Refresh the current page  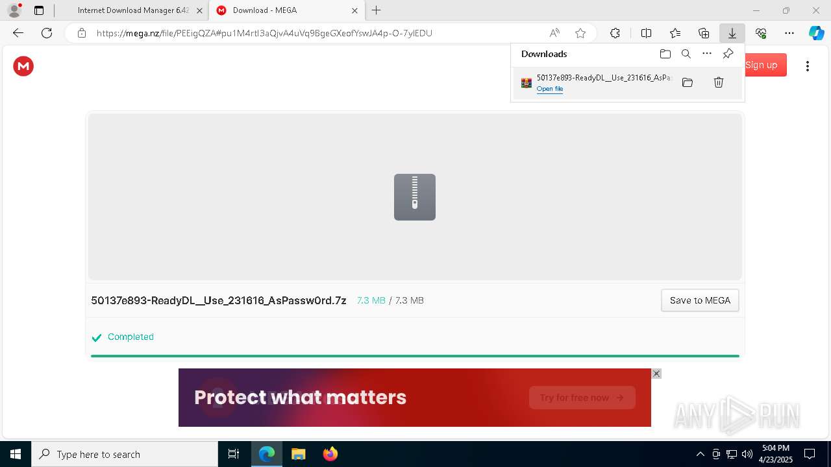47,33
